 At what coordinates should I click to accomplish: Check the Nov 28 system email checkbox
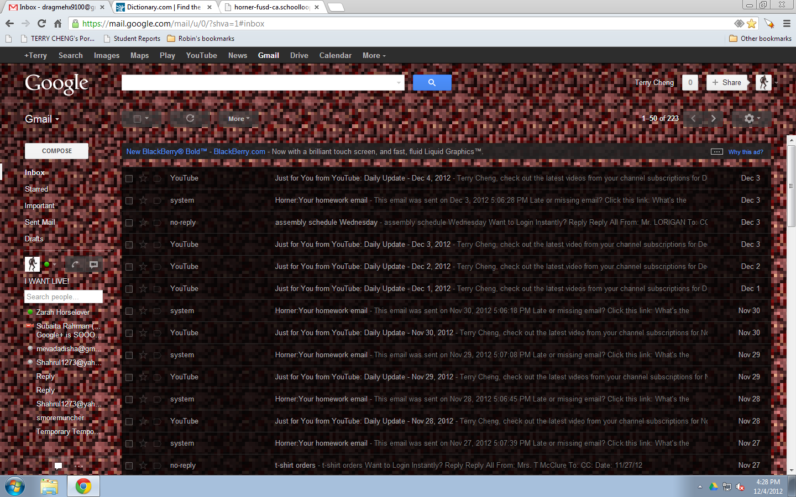129,399
